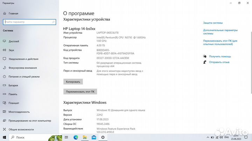252x141 pixels.
Task: Click the RAM value 4,00 ГБ
Action: [x=101, y=45]
